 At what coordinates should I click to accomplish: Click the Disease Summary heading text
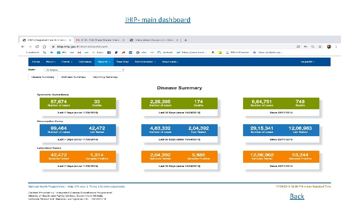(x=179, y=88)
